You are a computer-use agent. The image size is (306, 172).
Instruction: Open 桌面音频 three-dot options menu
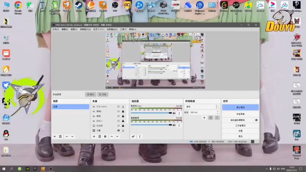tap(179, 125)
